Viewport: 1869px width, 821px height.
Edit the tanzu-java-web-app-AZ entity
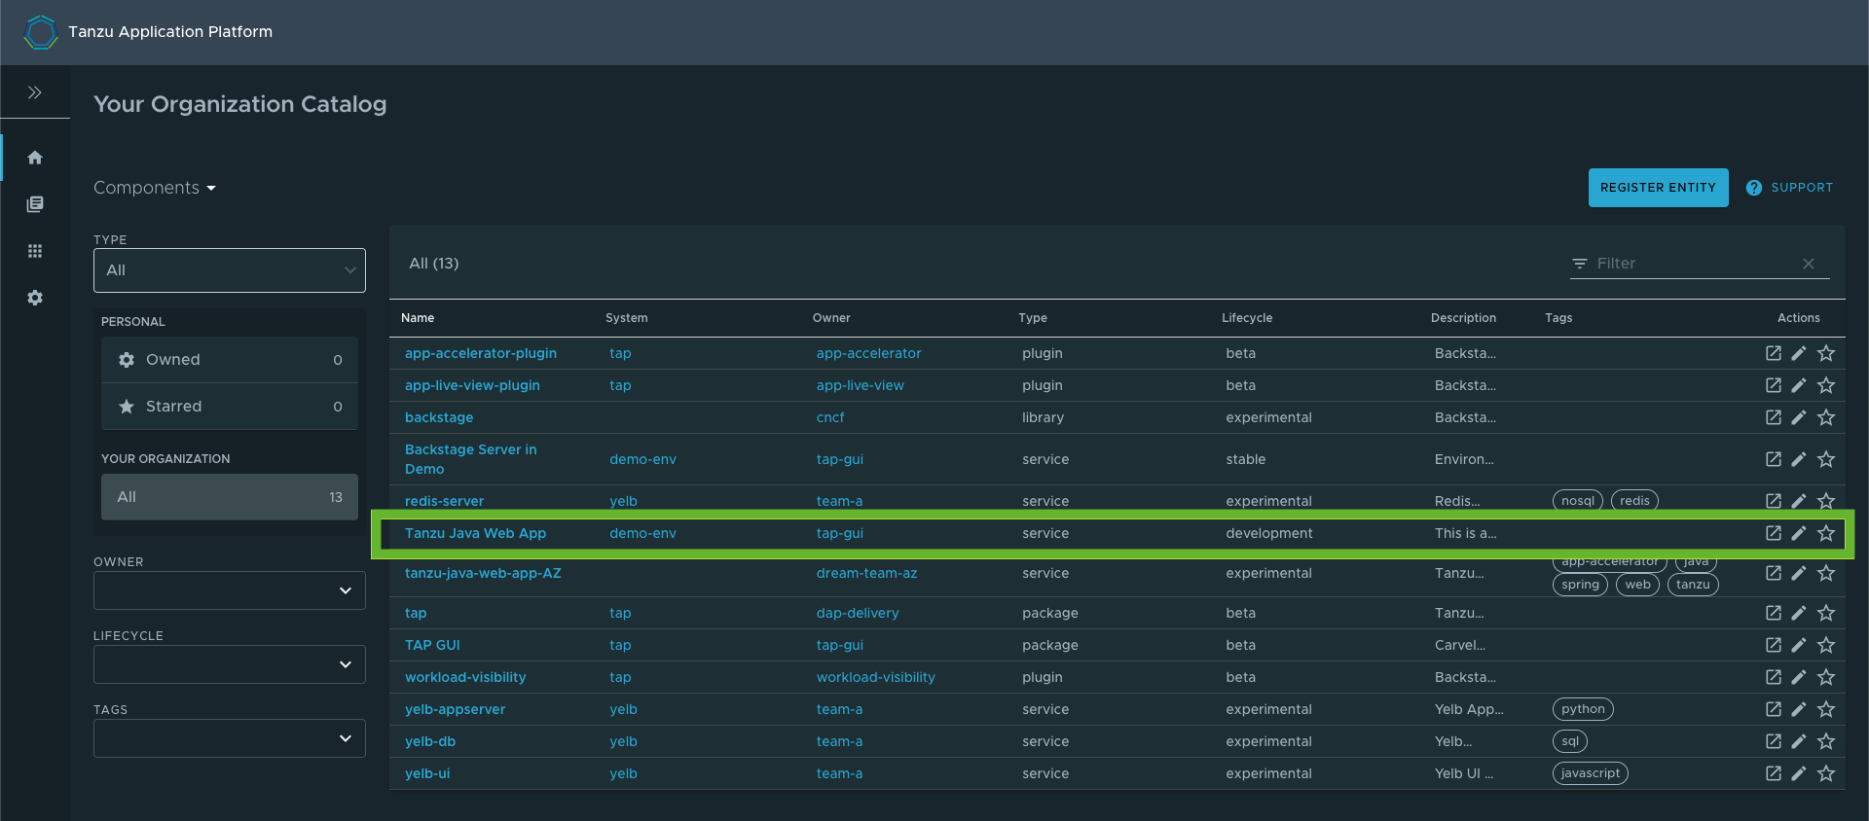pos(1799,573)
